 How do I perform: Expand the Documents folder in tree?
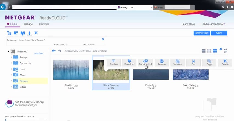pyautogui.click(x=11, y=63)
